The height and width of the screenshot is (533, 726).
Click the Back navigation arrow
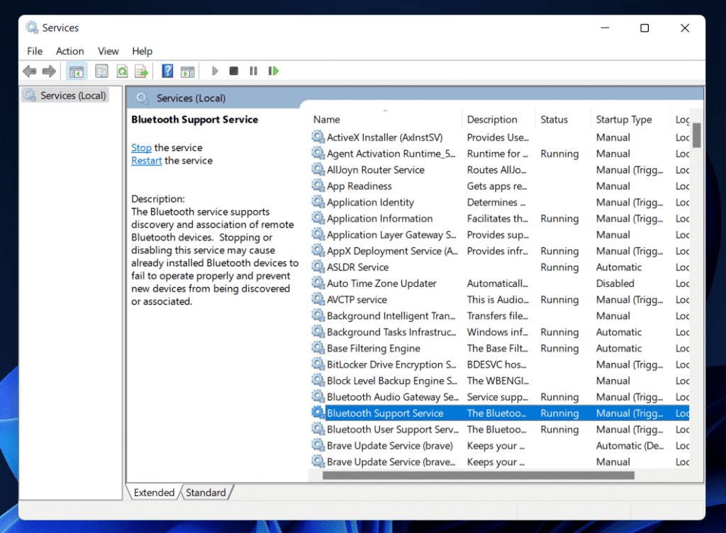point(29,70)
